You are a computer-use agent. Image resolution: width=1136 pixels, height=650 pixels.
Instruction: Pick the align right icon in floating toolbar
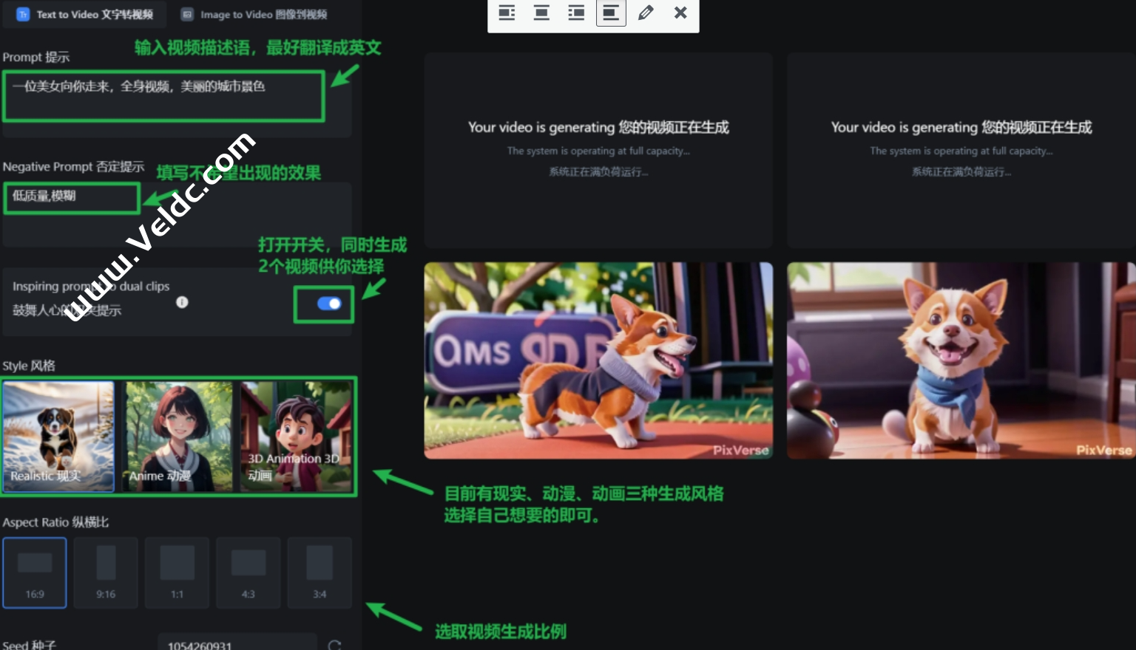point(576,13)
